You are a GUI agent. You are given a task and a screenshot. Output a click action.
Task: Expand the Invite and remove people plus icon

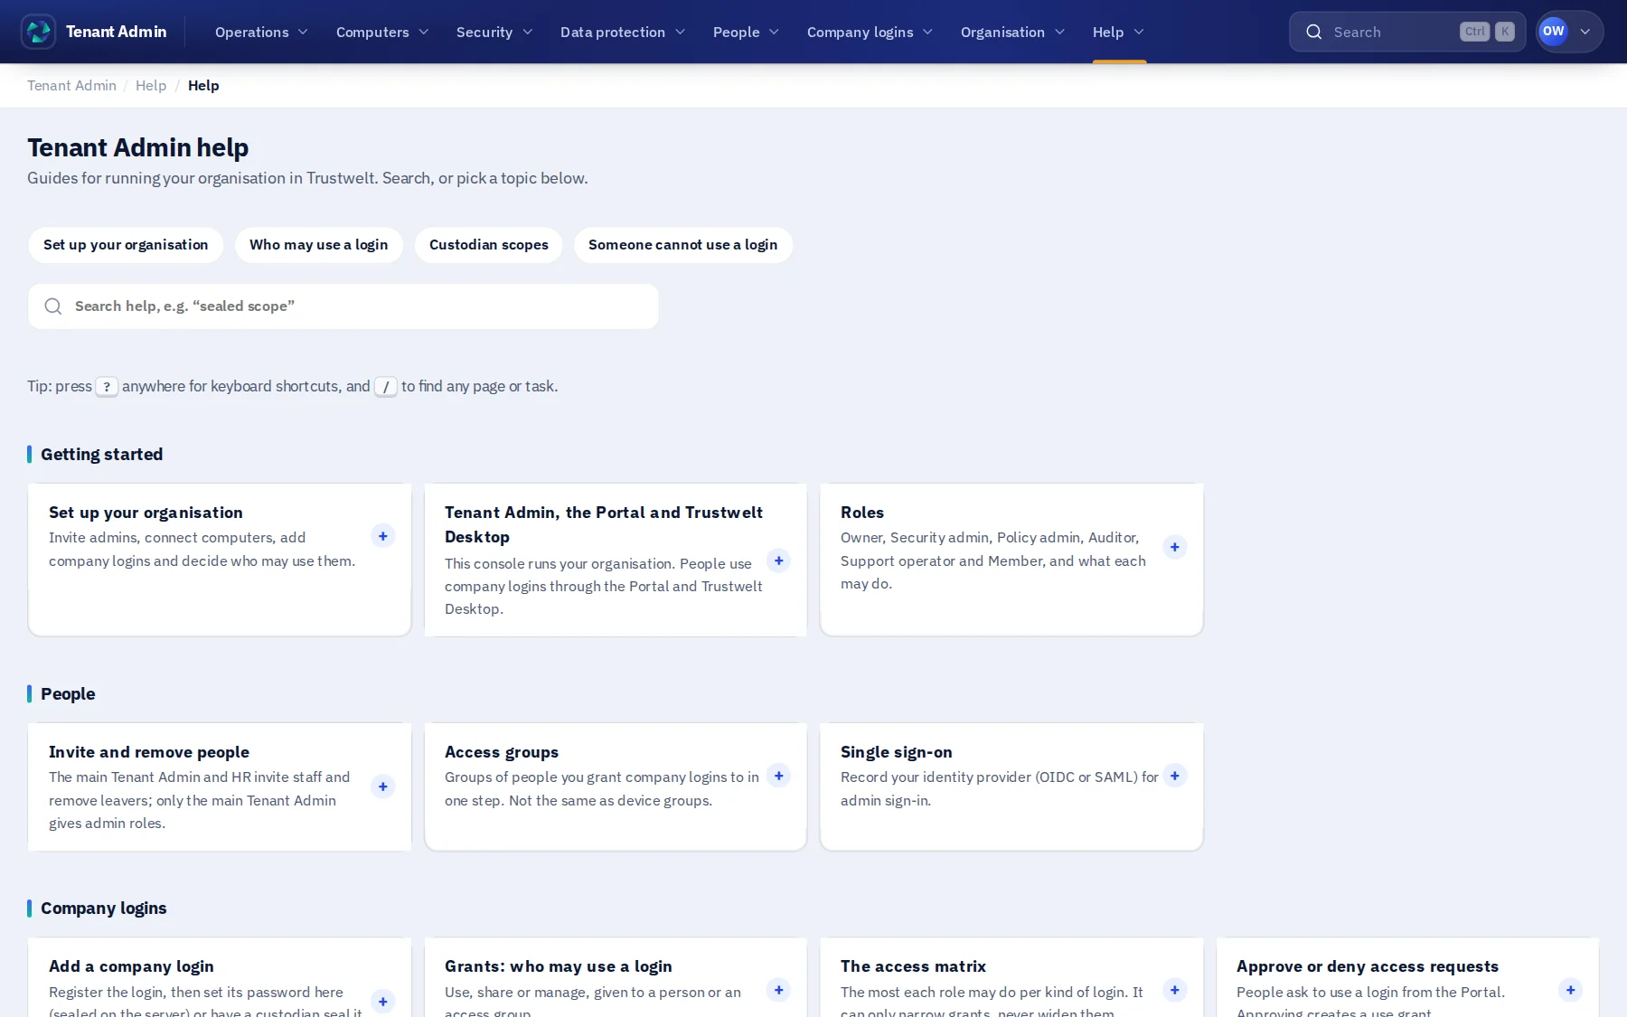382,786
